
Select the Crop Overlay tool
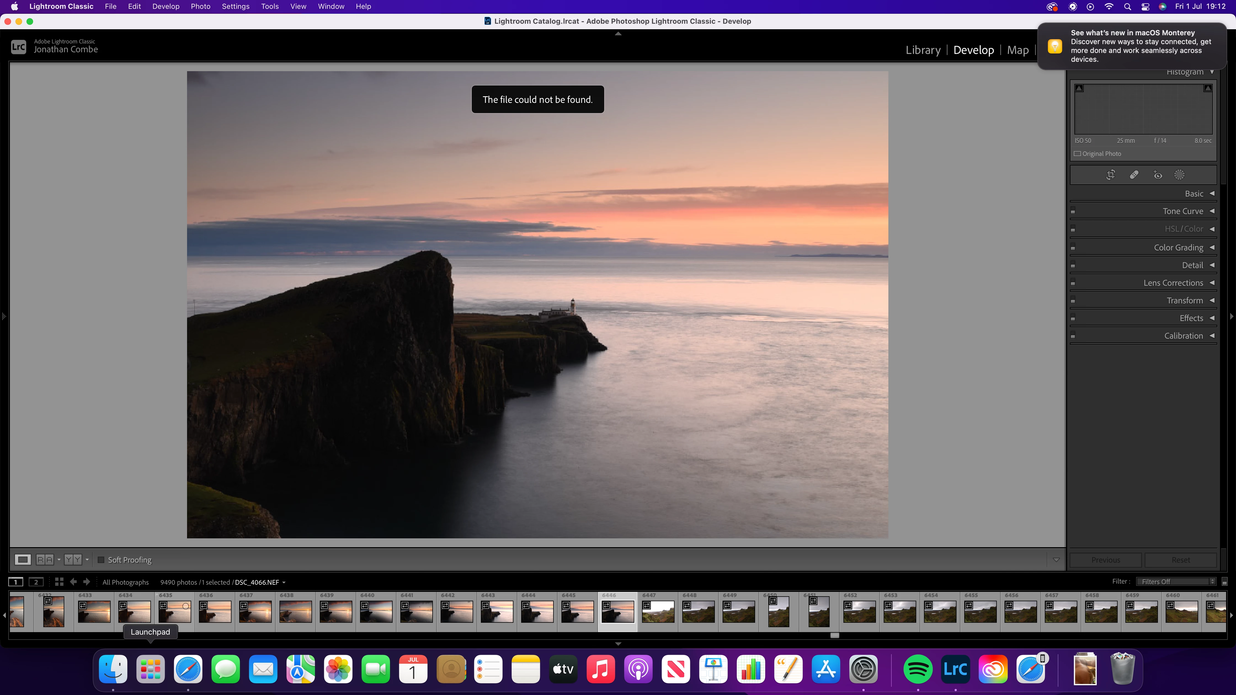tap(1110, 175)
